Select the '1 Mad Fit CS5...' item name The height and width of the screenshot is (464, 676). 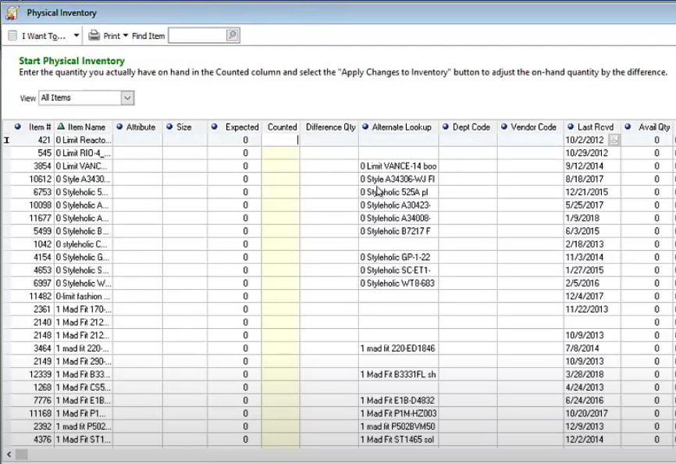83,387
